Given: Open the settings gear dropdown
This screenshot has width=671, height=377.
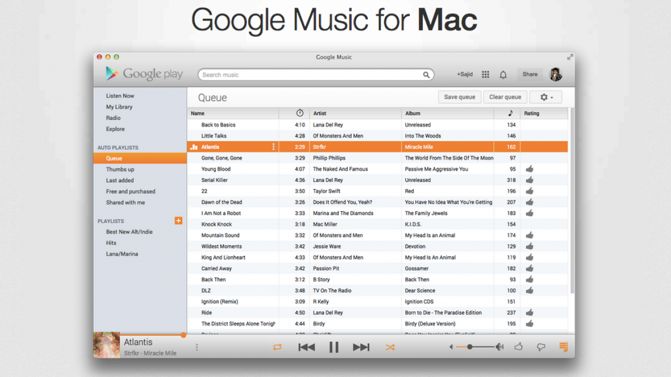Looking at the screenshot, I should click(546, 97).
